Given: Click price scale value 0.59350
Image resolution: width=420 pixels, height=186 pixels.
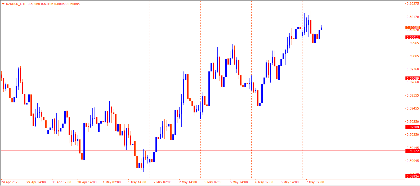Looking at the screenshot, I should [413, 122].
